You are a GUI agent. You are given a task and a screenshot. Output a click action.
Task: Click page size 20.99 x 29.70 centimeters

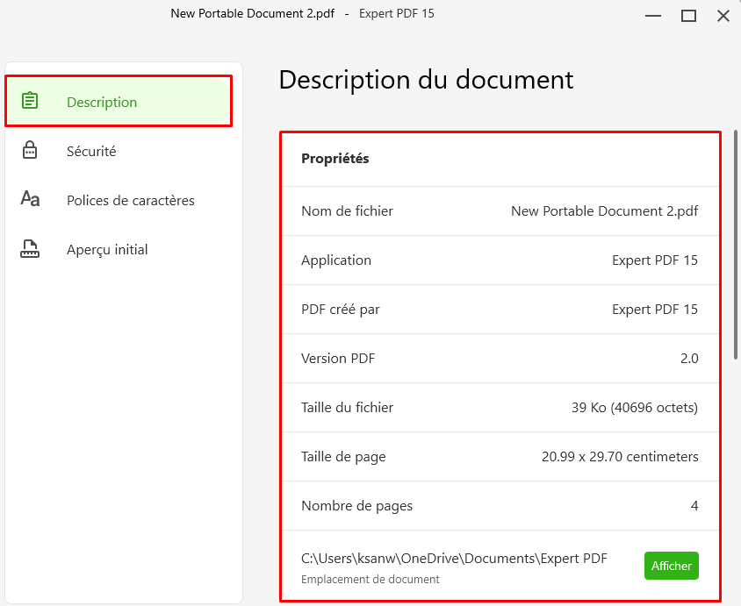tap(620, 456)
